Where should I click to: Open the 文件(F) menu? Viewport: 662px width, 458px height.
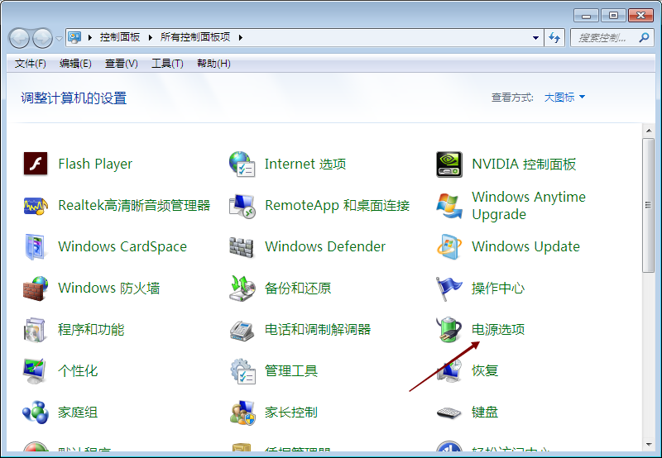tap(31, 64)
